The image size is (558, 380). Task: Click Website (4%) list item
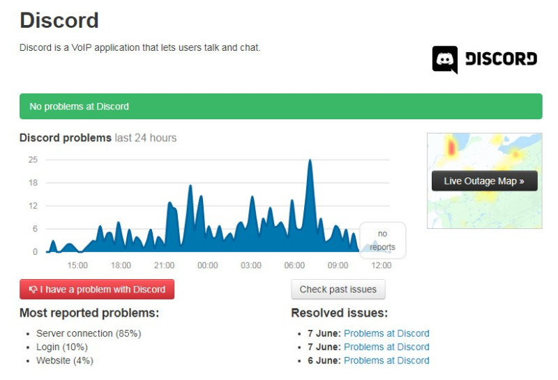coord(65,361)
